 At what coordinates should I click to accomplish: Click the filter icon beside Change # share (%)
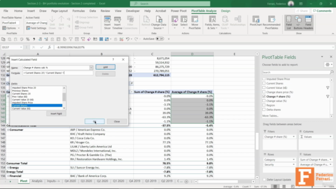click(328, 97)
